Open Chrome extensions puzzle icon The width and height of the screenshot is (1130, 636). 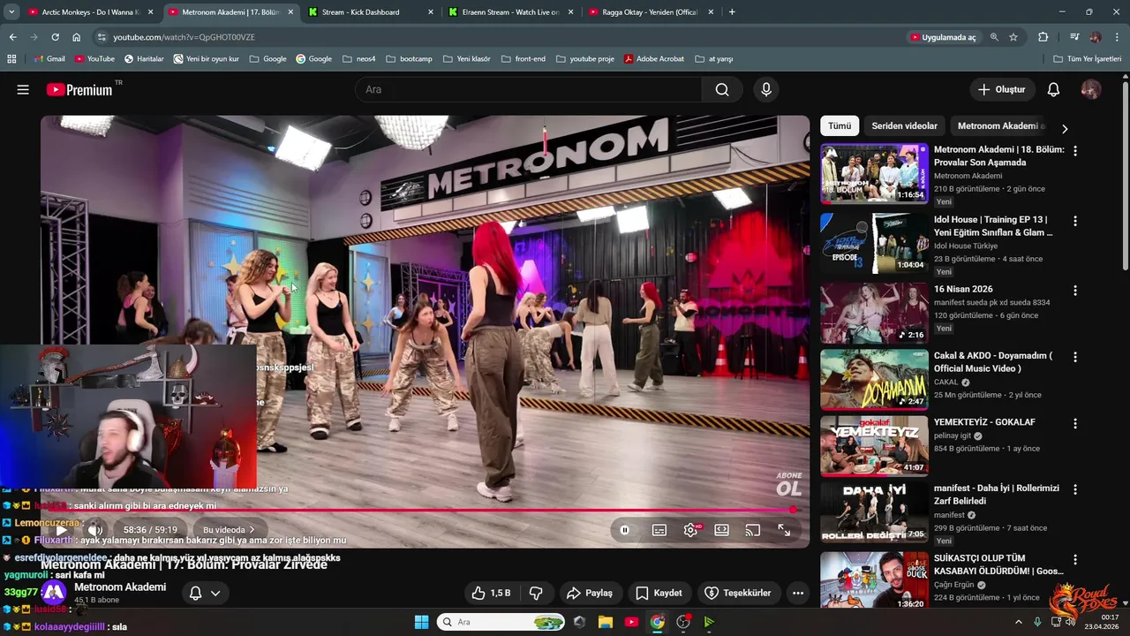click(1043, 37)
